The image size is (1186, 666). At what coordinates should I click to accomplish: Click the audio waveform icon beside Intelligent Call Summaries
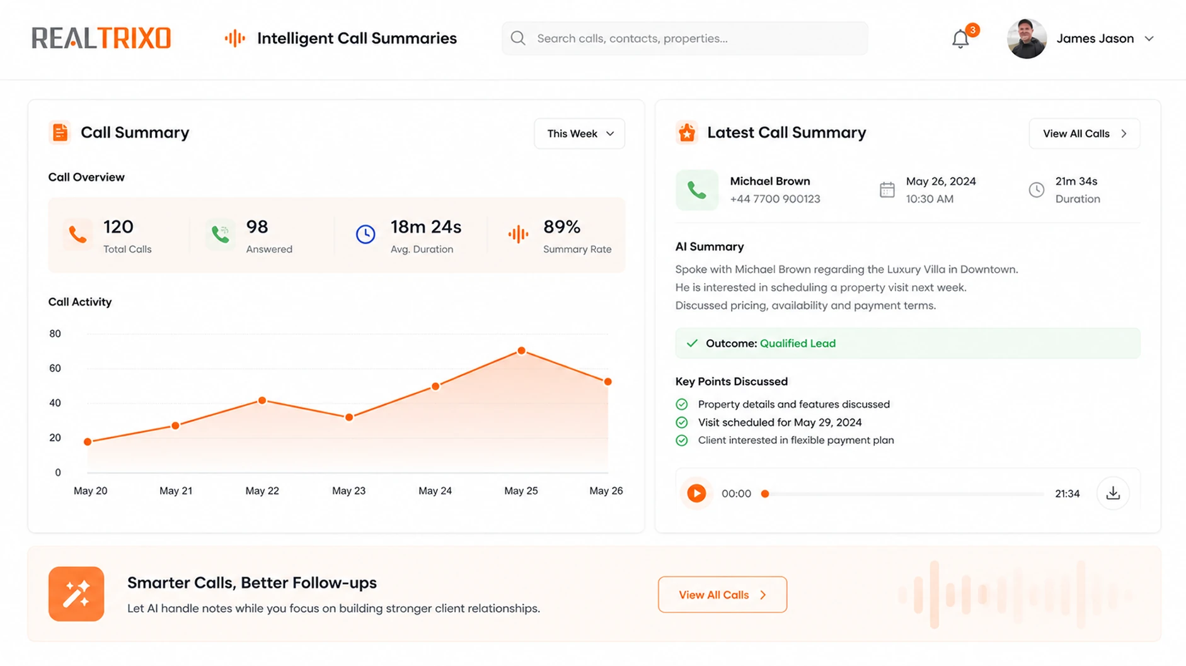pos(234,38)
